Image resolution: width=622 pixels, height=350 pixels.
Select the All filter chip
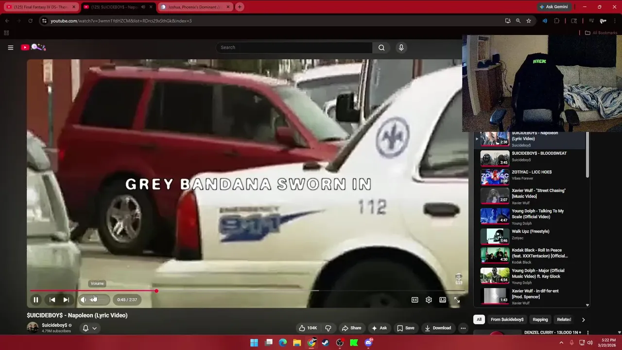479,319
